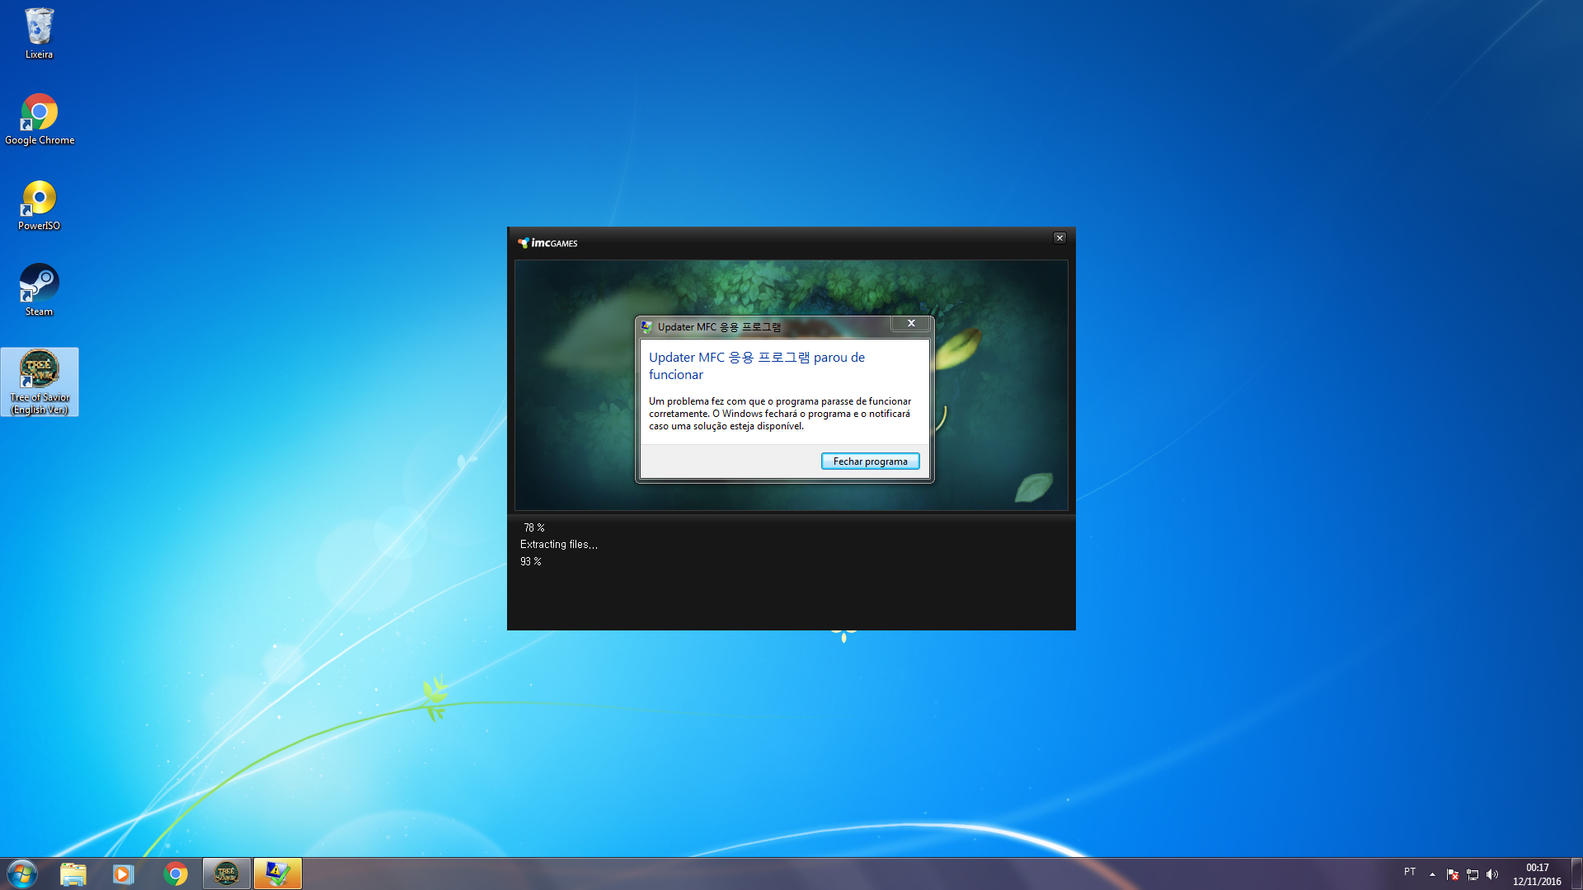Close the Updater MFC error dialog
1583x890 pixels.
point(911,324)
